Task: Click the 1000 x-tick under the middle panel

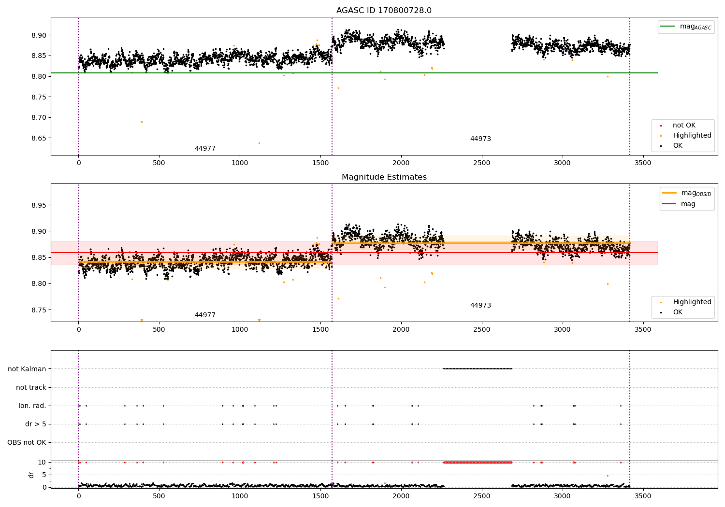Action: coord(240,329)
